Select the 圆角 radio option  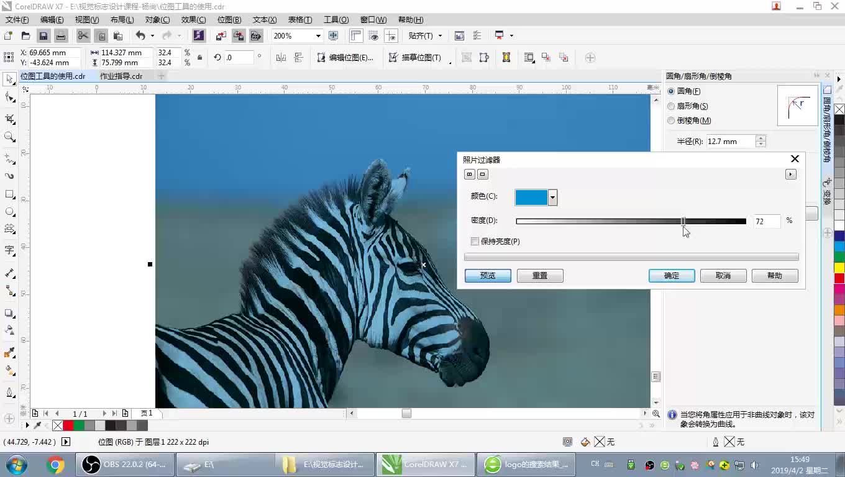(x=671, y=91)
